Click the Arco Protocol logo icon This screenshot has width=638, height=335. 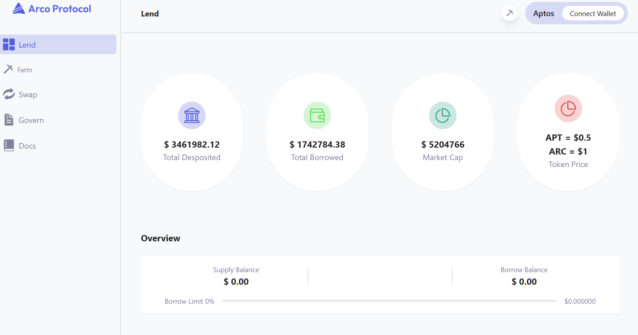coord(19,9)
